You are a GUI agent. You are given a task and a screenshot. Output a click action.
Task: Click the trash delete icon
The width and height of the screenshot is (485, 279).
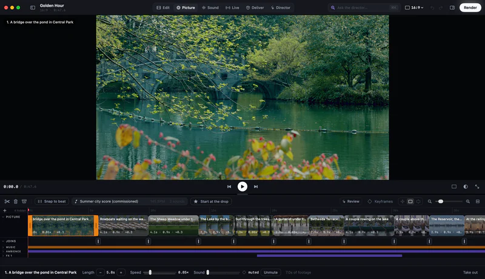pos(16,201)
